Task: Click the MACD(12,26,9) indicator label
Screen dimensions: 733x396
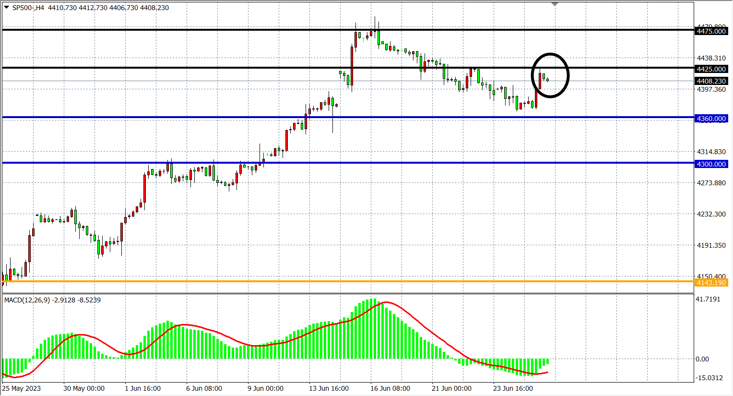Action: [x=27, y=300]
